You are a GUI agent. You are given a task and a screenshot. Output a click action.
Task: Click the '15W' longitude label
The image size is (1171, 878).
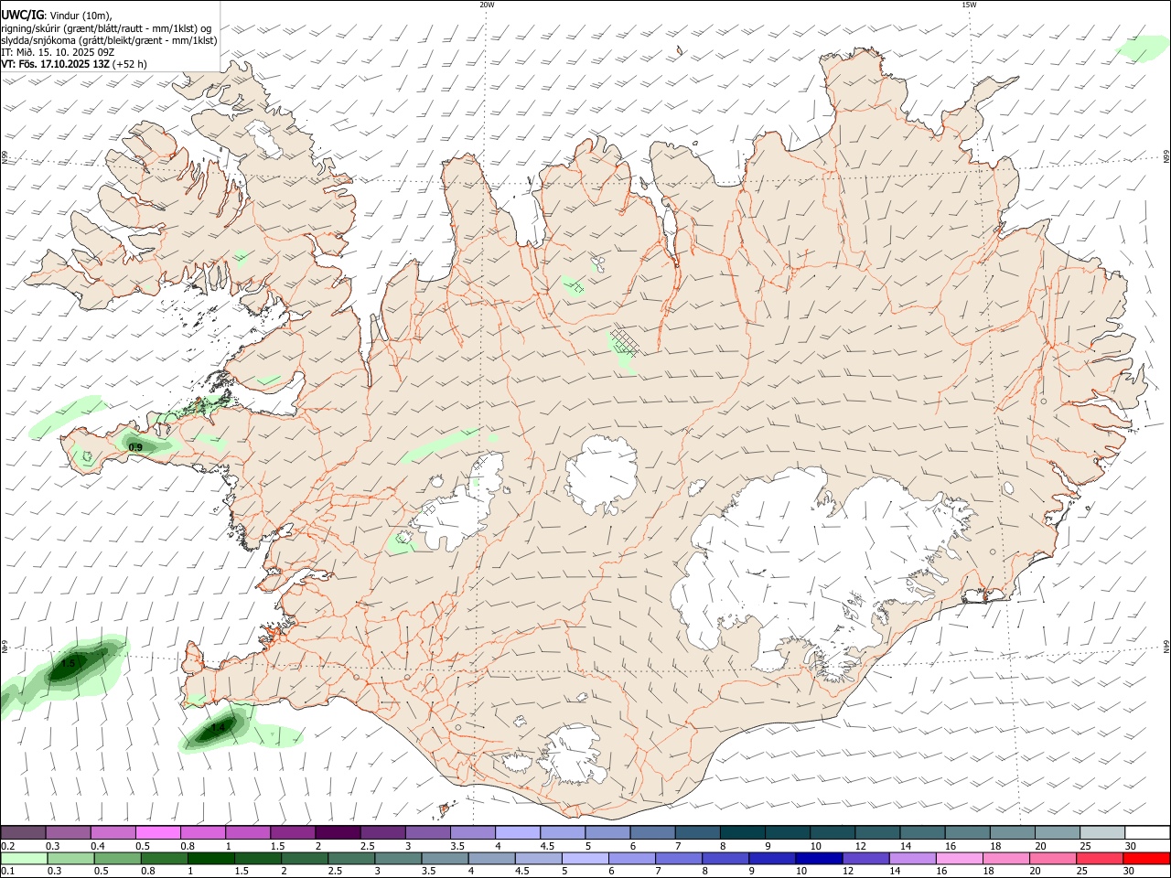(x=969, y=5)
